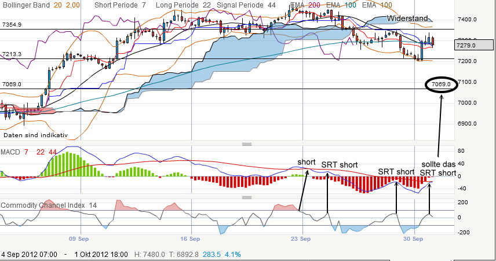Click the 7213.3 horizontal line label

(x=12, y=54)
